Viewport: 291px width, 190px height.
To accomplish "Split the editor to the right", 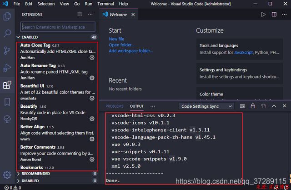I will tap(274, 15).
